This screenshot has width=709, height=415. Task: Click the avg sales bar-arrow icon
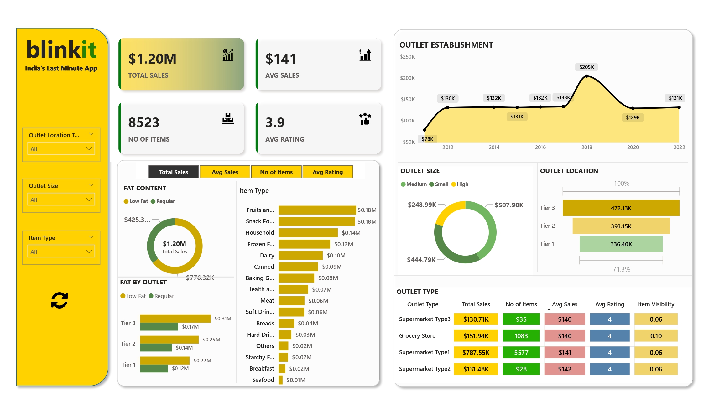coord(365,55)
